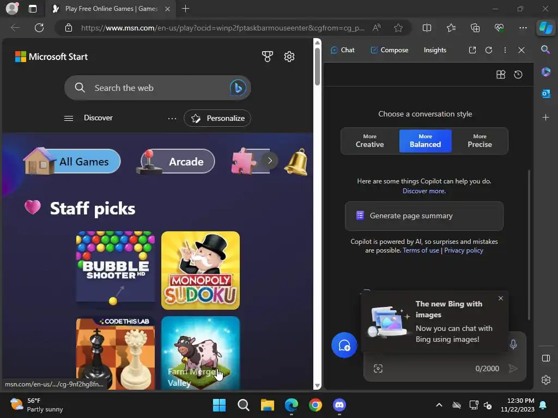Click the Personalize button
The height and width of the screenshot is (418, 558).
tap(217, 118)
